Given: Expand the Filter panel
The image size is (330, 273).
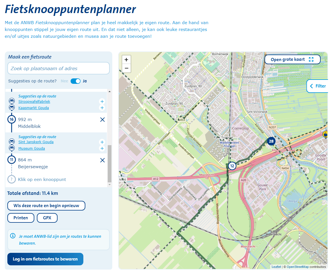Looking at the screenshot, I should (318, 86).
